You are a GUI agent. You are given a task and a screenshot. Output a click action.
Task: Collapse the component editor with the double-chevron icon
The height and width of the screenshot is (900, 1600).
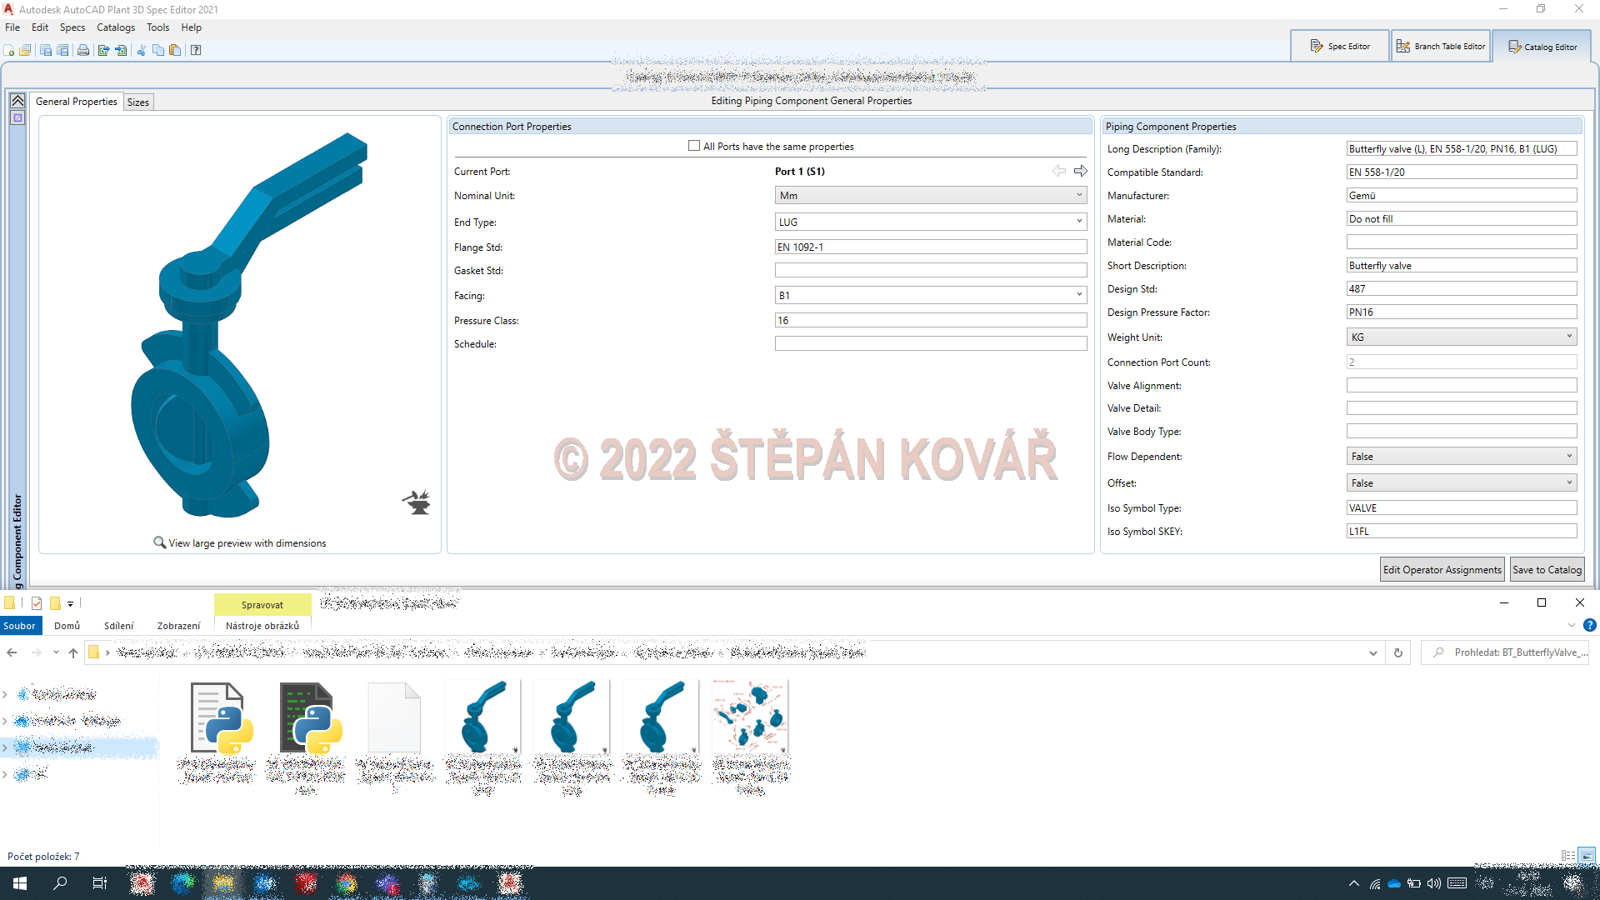(x=17, y=101)
